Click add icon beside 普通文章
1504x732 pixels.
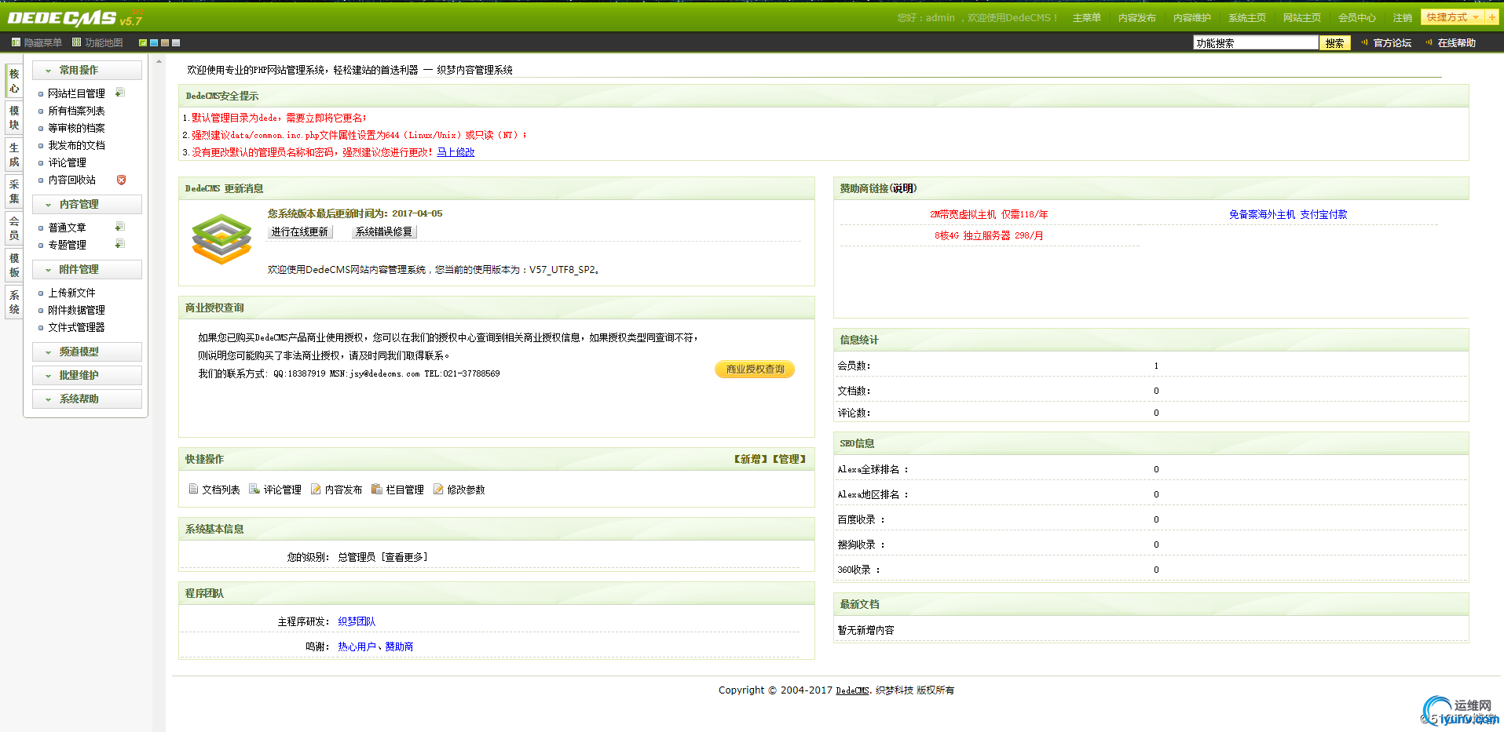tap(120, 227)
